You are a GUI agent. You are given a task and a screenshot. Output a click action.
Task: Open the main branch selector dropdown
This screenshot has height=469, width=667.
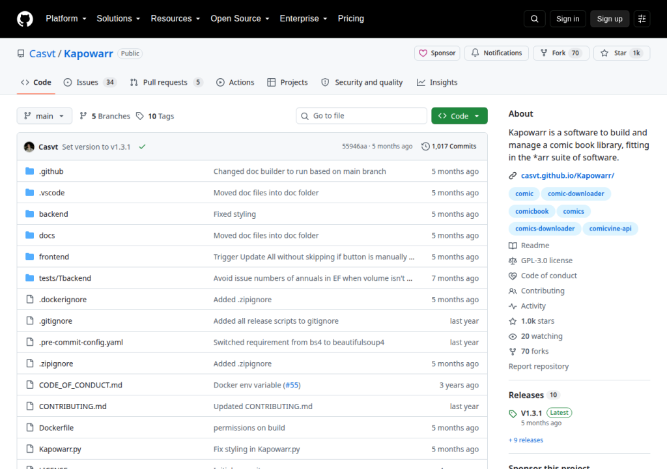[x=44, y=116]
